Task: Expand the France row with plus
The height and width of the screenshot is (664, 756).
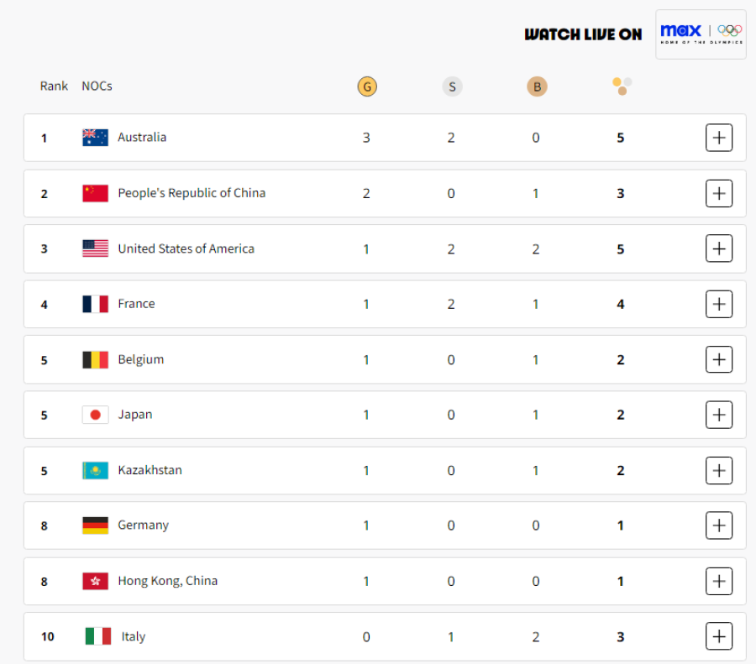Action: coord(719,304)
